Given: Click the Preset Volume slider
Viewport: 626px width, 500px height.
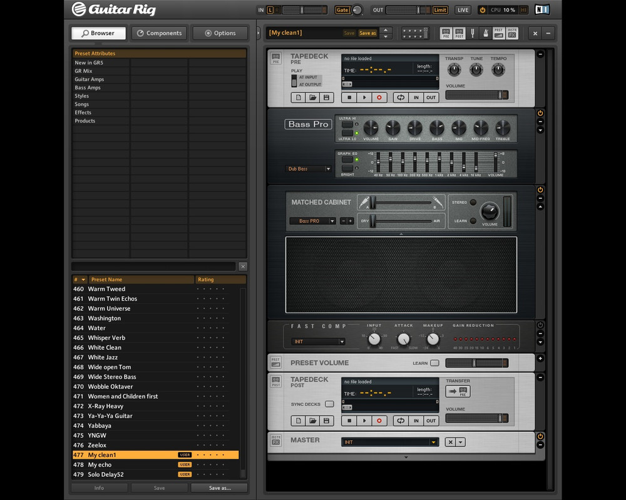Looking at the screenshot, I should tap(476, 363).
